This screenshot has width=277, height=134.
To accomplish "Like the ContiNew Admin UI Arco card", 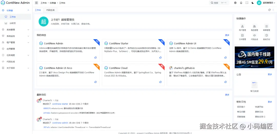I will coord(96,82).
